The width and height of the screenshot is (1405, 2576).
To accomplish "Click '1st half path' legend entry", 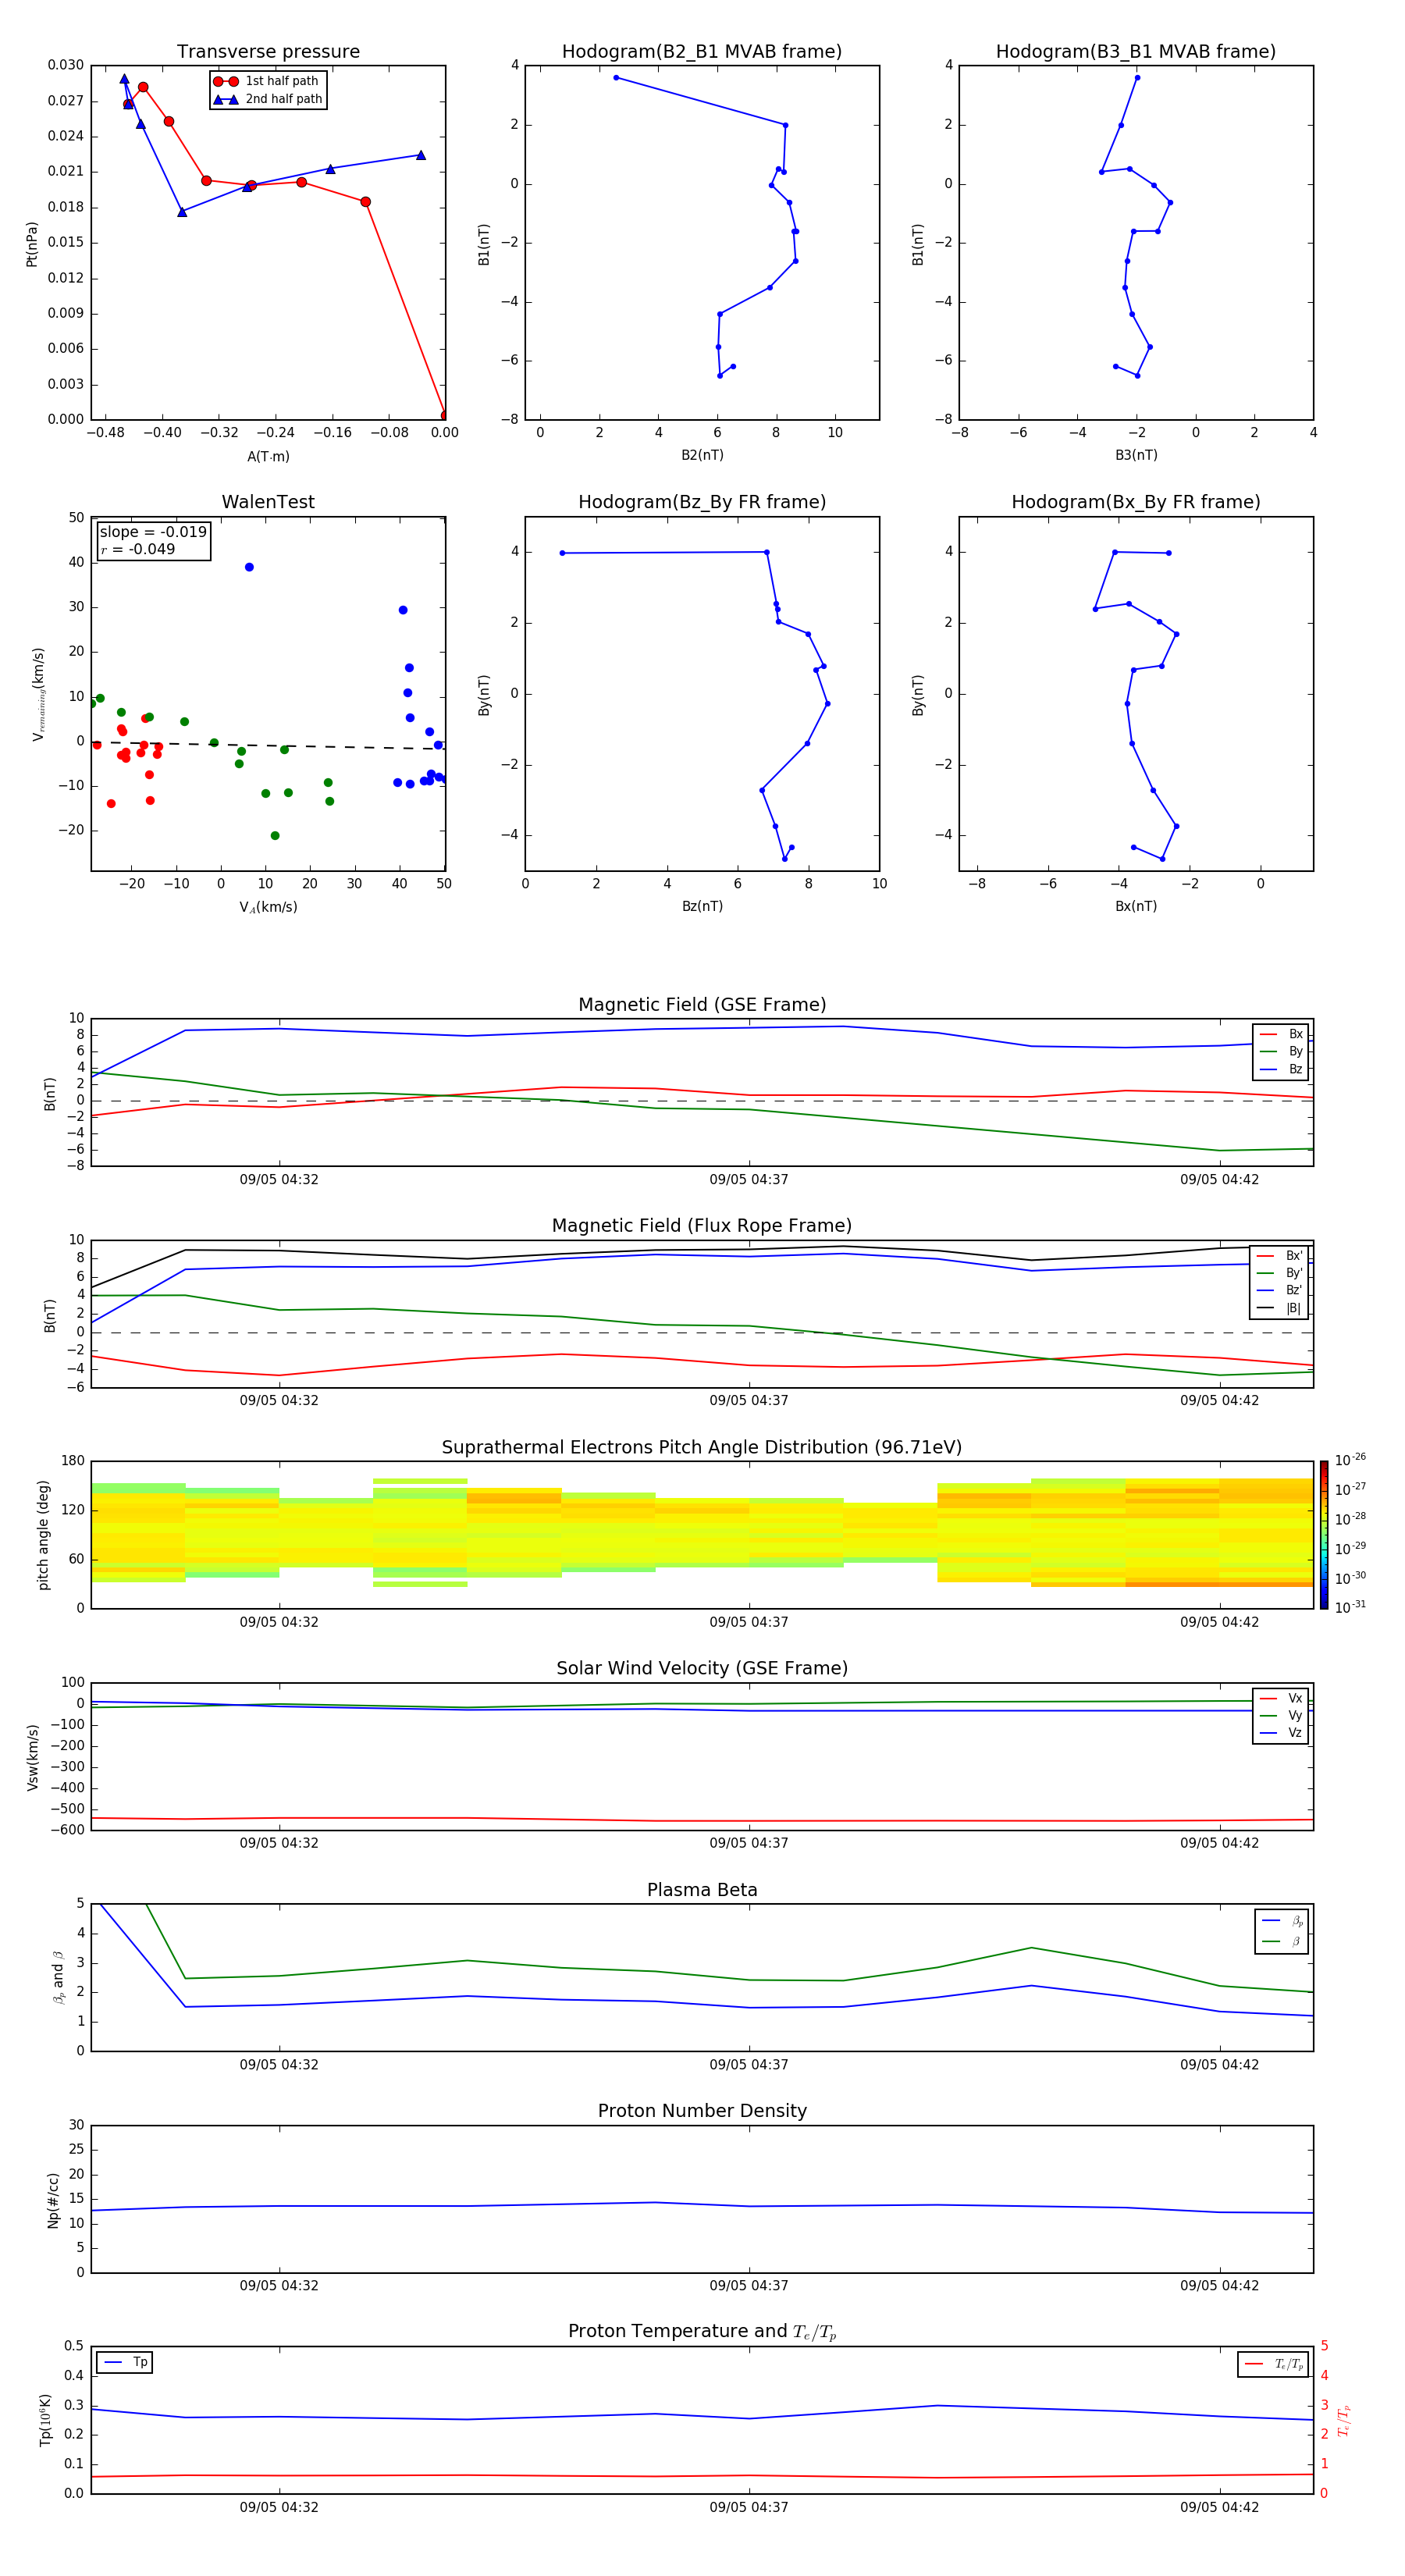I will 268,81.
